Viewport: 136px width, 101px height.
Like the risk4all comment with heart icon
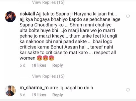pyautogui.click(x=128, y=16)
